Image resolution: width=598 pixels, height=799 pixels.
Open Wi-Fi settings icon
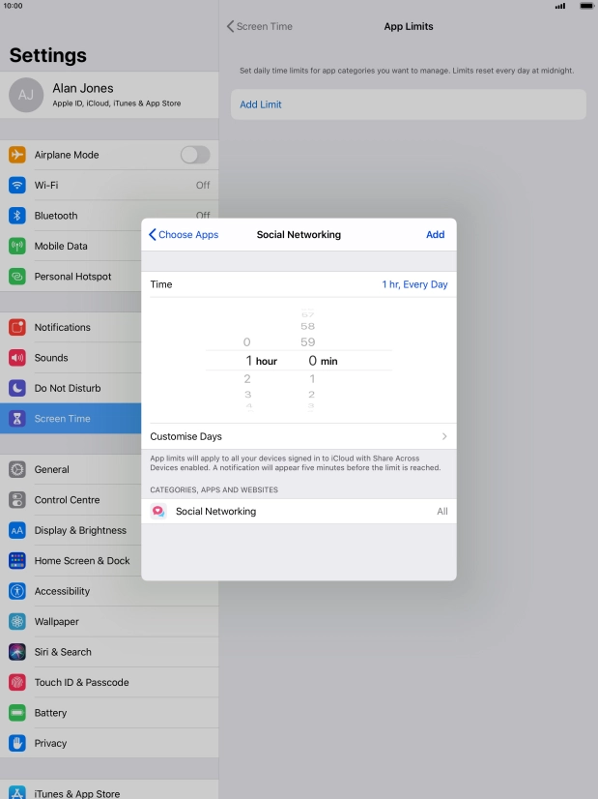pyautogui.click(x=17, y=185)
